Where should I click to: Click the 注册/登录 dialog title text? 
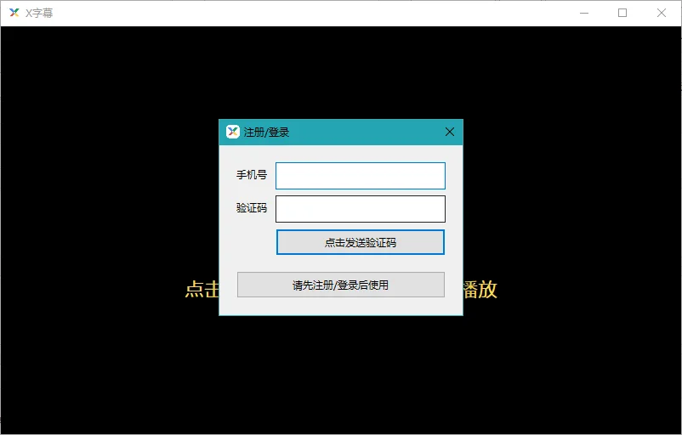[266, 132]
